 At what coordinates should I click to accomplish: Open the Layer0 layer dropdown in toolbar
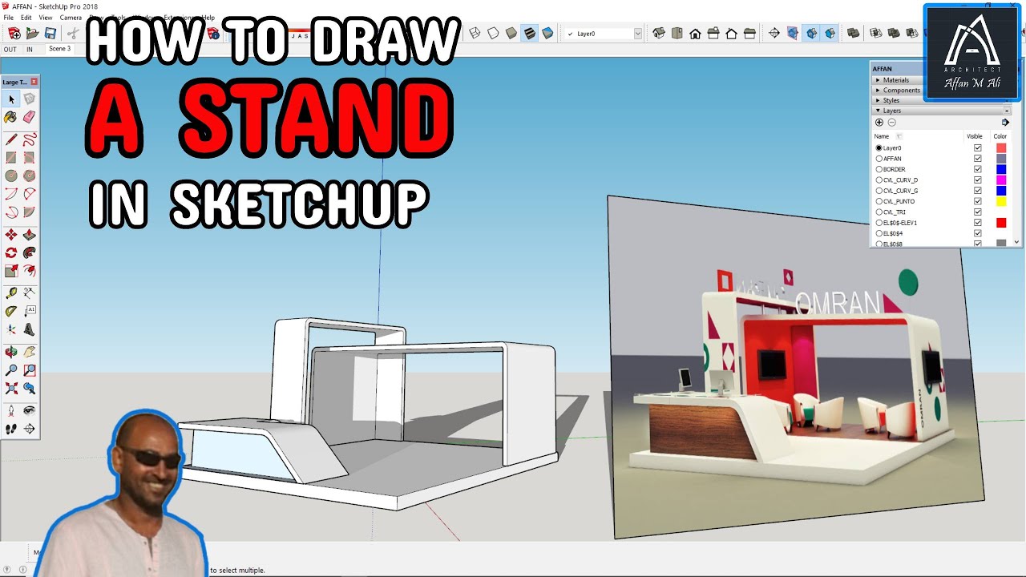(638, 34)
